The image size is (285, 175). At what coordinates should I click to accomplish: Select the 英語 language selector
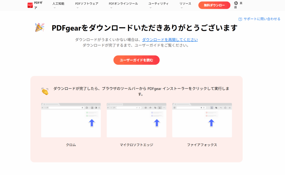(238, 5)
